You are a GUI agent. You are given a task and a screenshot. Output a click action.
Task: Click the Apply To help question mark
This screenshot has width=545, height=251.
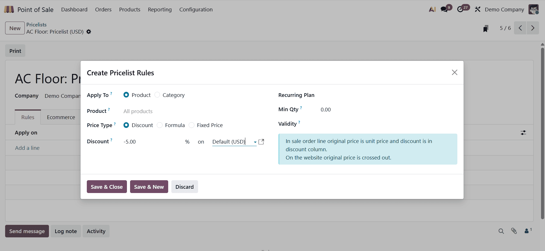(x=111, y=93)
